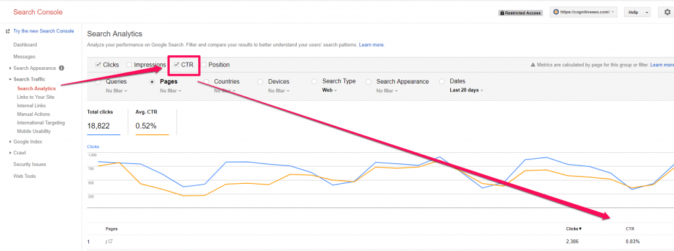The height and width of the screenshot is (251, 674).
Task: Open International Targeting page
Action: coord(41,123)
